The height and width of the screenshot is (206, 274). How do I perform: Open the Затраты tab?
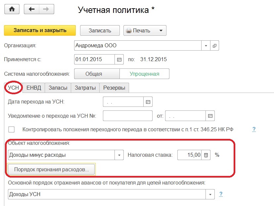85,88
